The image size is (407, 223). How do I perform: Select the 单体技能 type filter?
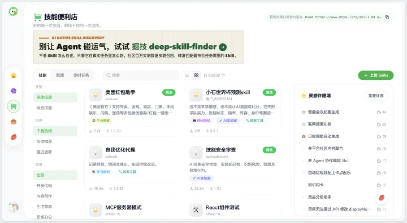[x=55, y=97]
